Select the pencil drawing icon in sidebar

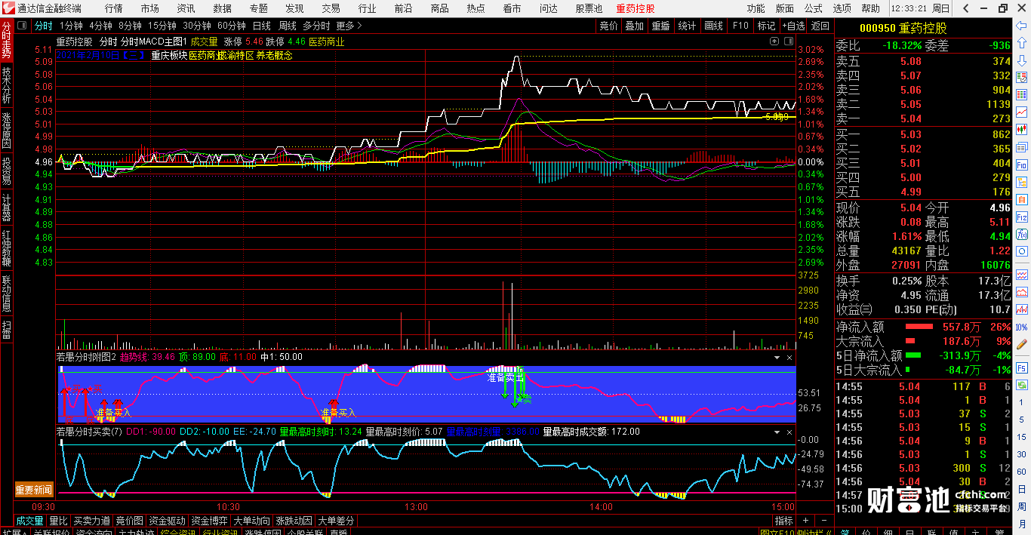(1022, 344)
